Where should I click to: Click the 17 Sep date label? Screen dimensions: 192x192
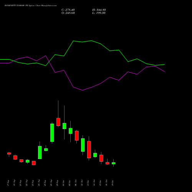pyautogui.click(x=8, y=183)
